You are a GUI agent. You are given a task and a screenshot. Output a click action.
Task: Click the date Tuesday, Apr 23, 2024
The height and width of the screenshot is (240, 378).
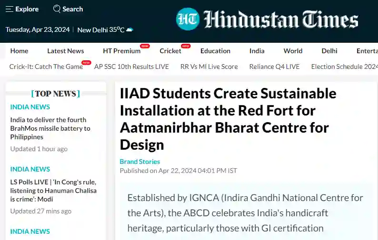(x=38, y=29)
